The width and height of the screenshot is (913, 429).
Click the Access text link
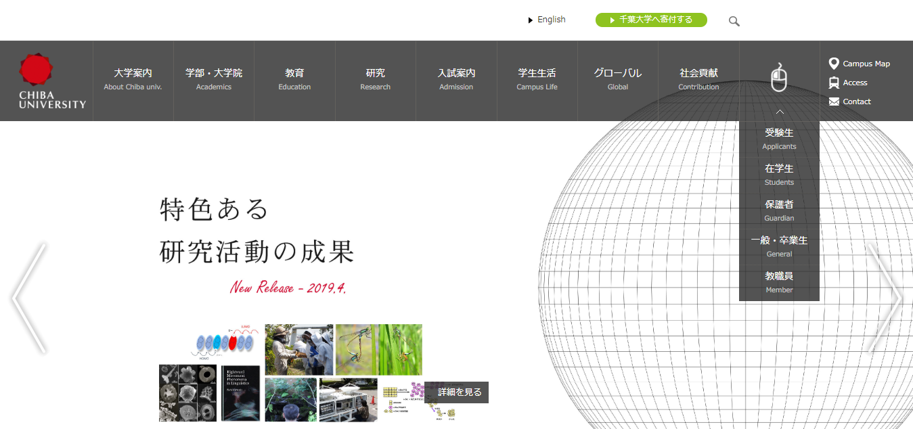(855, 83)
